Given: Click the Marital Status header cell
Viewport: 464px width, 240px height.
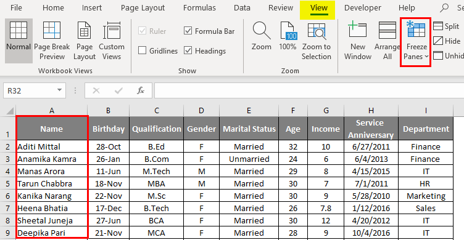Looking at the screenshot, I should (x=249, y=129).
